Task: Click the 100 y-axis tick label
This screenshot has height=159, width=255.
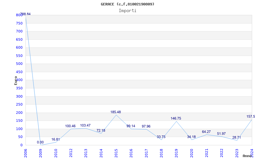Action: click(x=19, y=129)
